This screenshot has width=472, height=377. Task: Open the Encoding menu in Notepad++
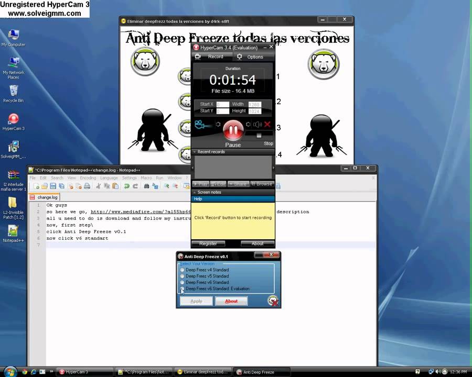click(88, 178)
